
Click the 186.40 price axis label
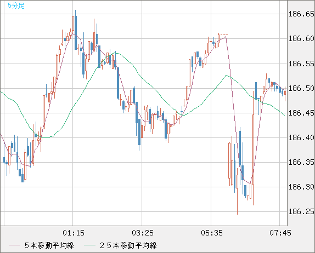(x=301, y=137)
